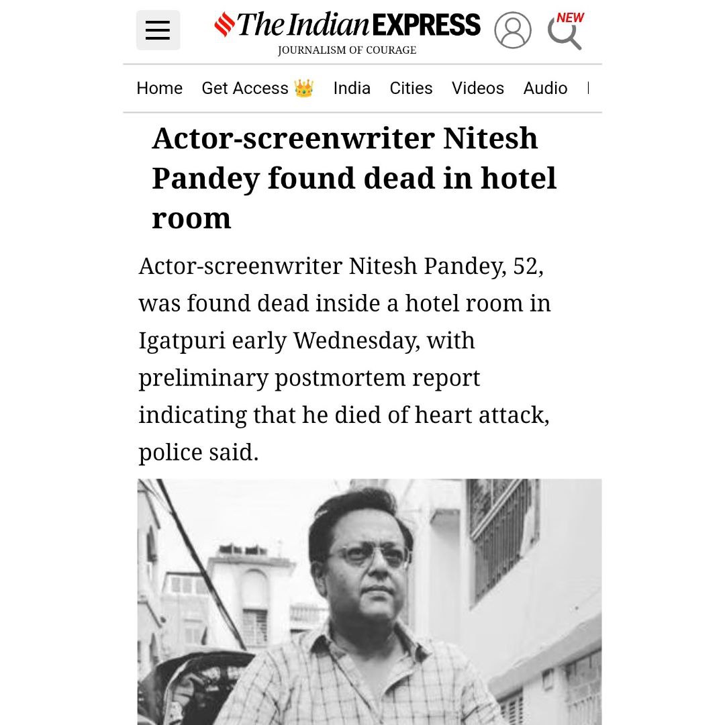Go to the Home section

click(x=159, y=89)
